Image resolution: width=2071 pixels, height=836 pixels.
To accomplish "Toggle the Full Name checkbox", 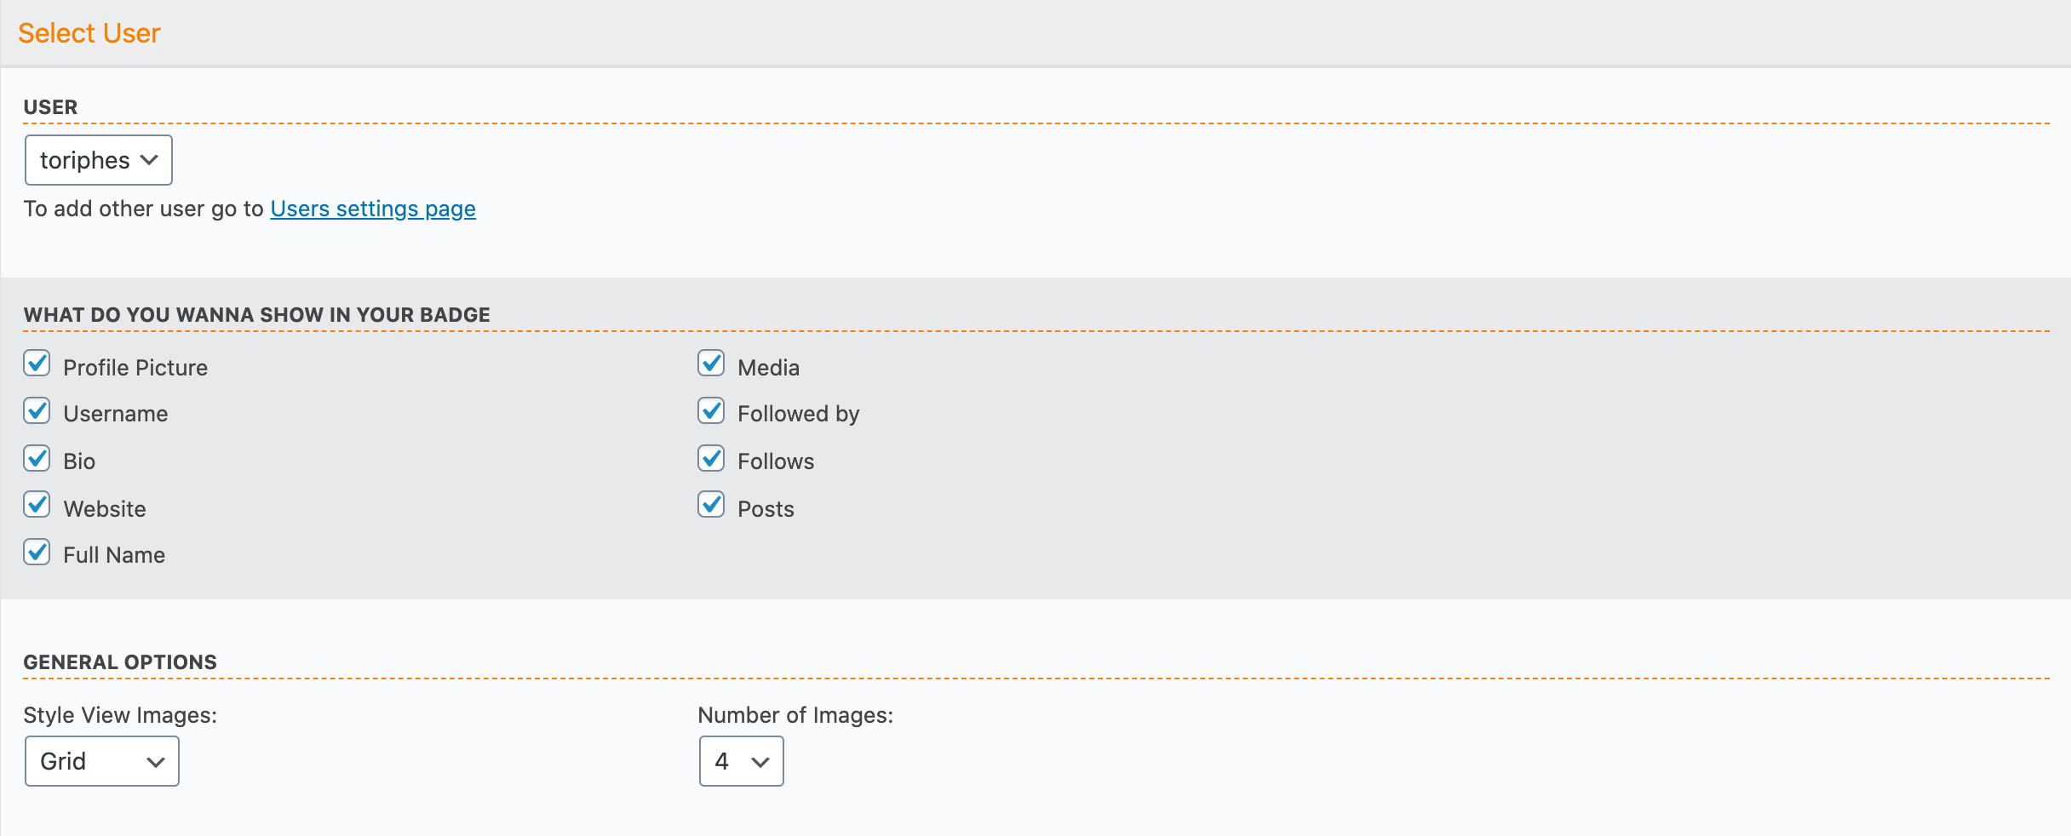I will pos(37,553).
